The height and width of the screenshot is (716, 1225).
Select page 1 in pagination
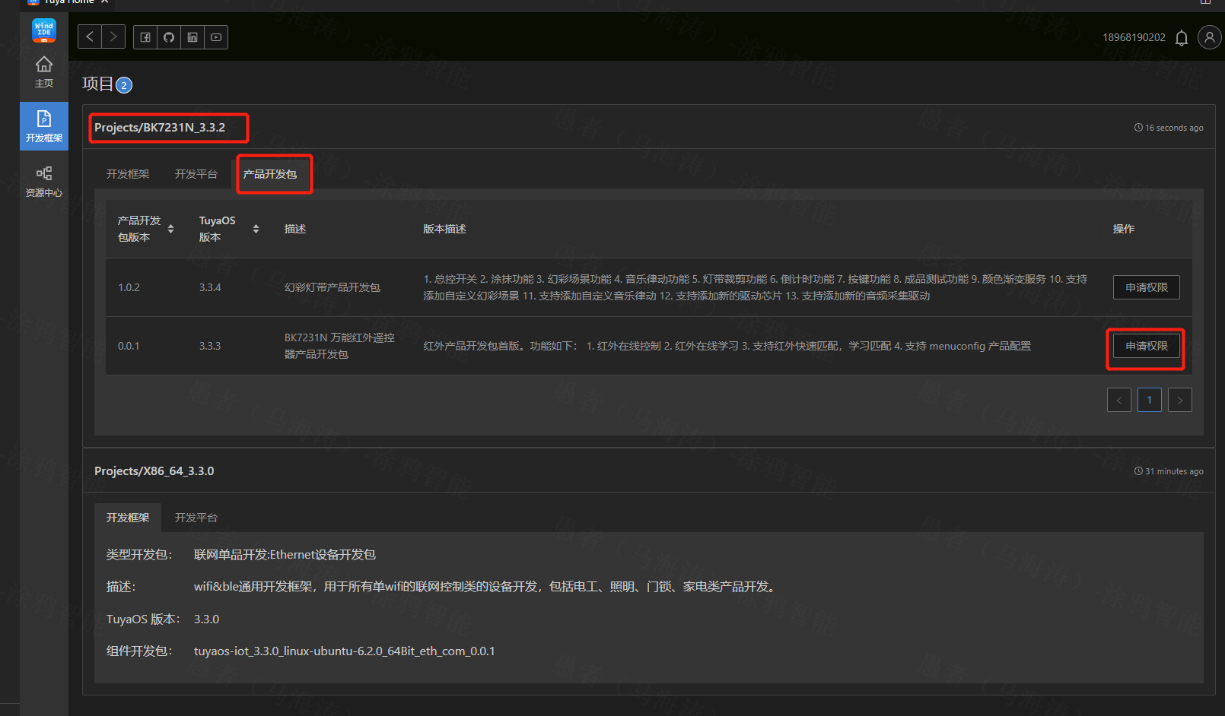coord(1149,400)
